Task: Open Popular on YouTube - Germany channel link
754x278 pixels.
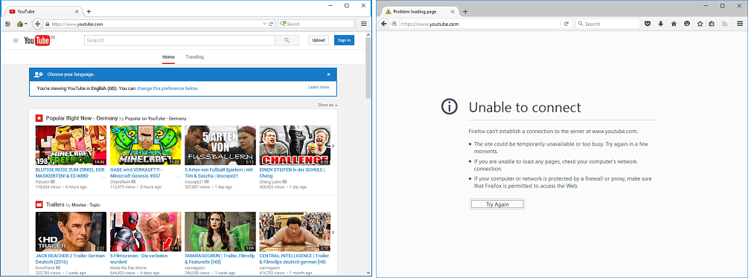Action: click(x=156, y=118)
